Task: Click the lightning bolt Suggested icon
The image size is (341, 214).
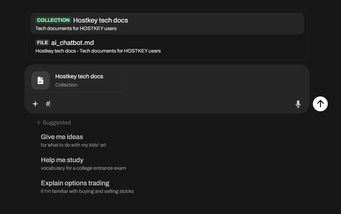Action: click(38, 123)
